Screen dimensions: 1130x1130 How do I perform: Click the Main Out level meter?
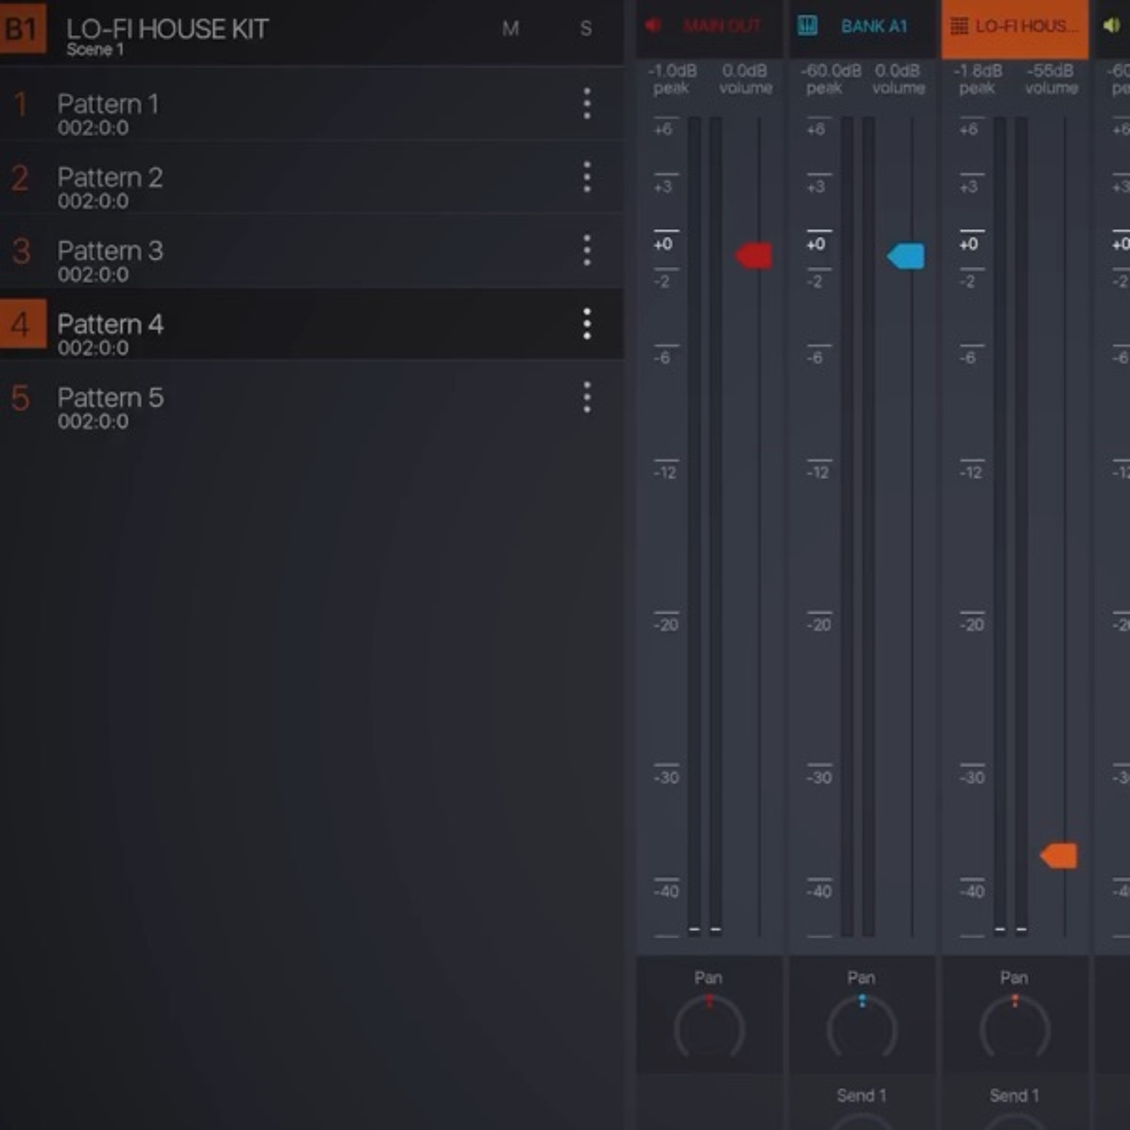pyautogui.click(x=705, y=527)
